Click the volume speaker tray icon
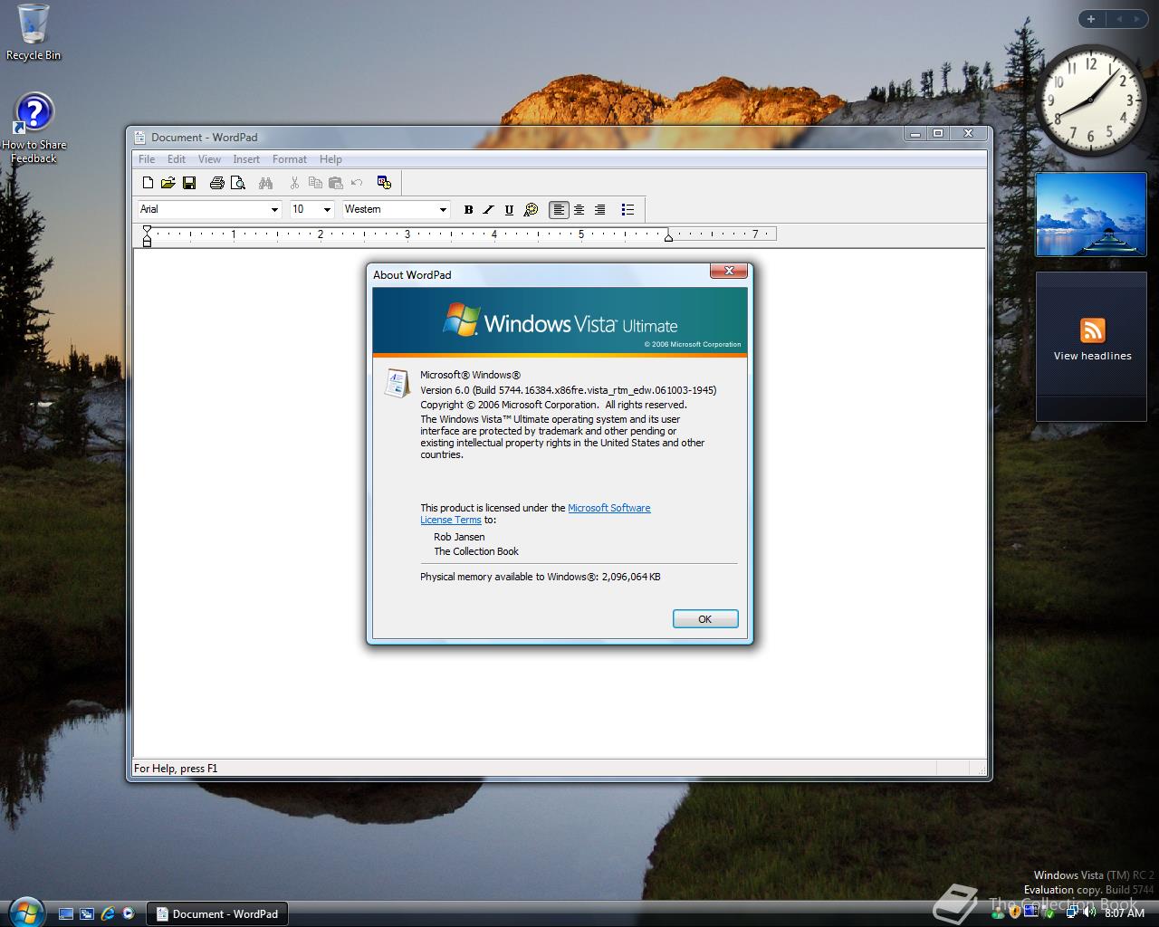Viewport: 1159px width, 927px height. (1090, 913)
